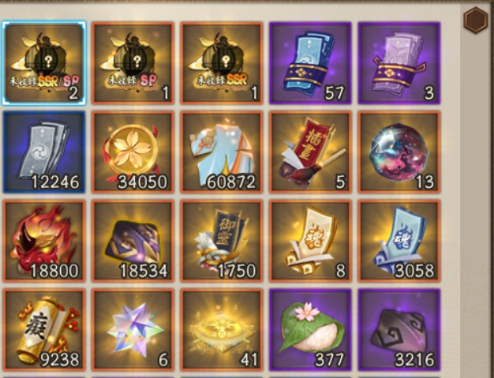Open the blue mystery amulet stack of 57
This screenshot has width=494, height=378.
point(311,63)
